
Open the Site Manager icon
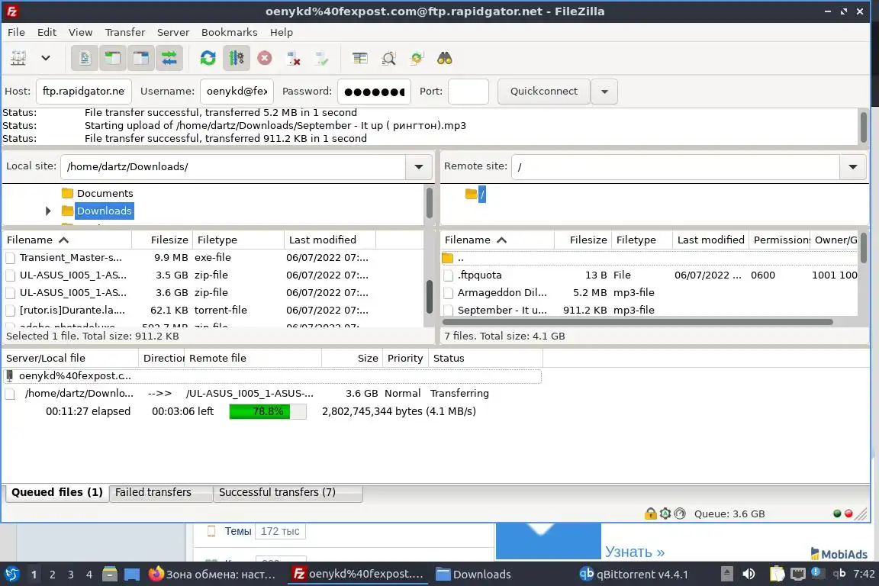18,58
